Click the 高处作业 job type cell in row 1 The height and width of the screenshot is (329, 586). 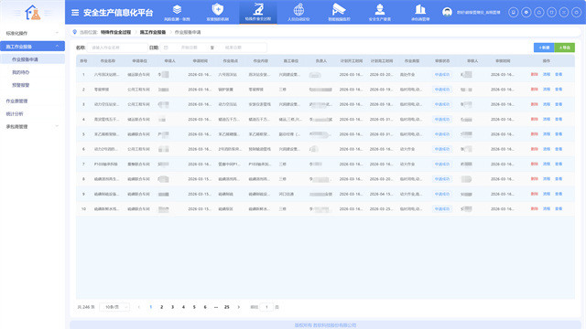[x=407, y=75]
